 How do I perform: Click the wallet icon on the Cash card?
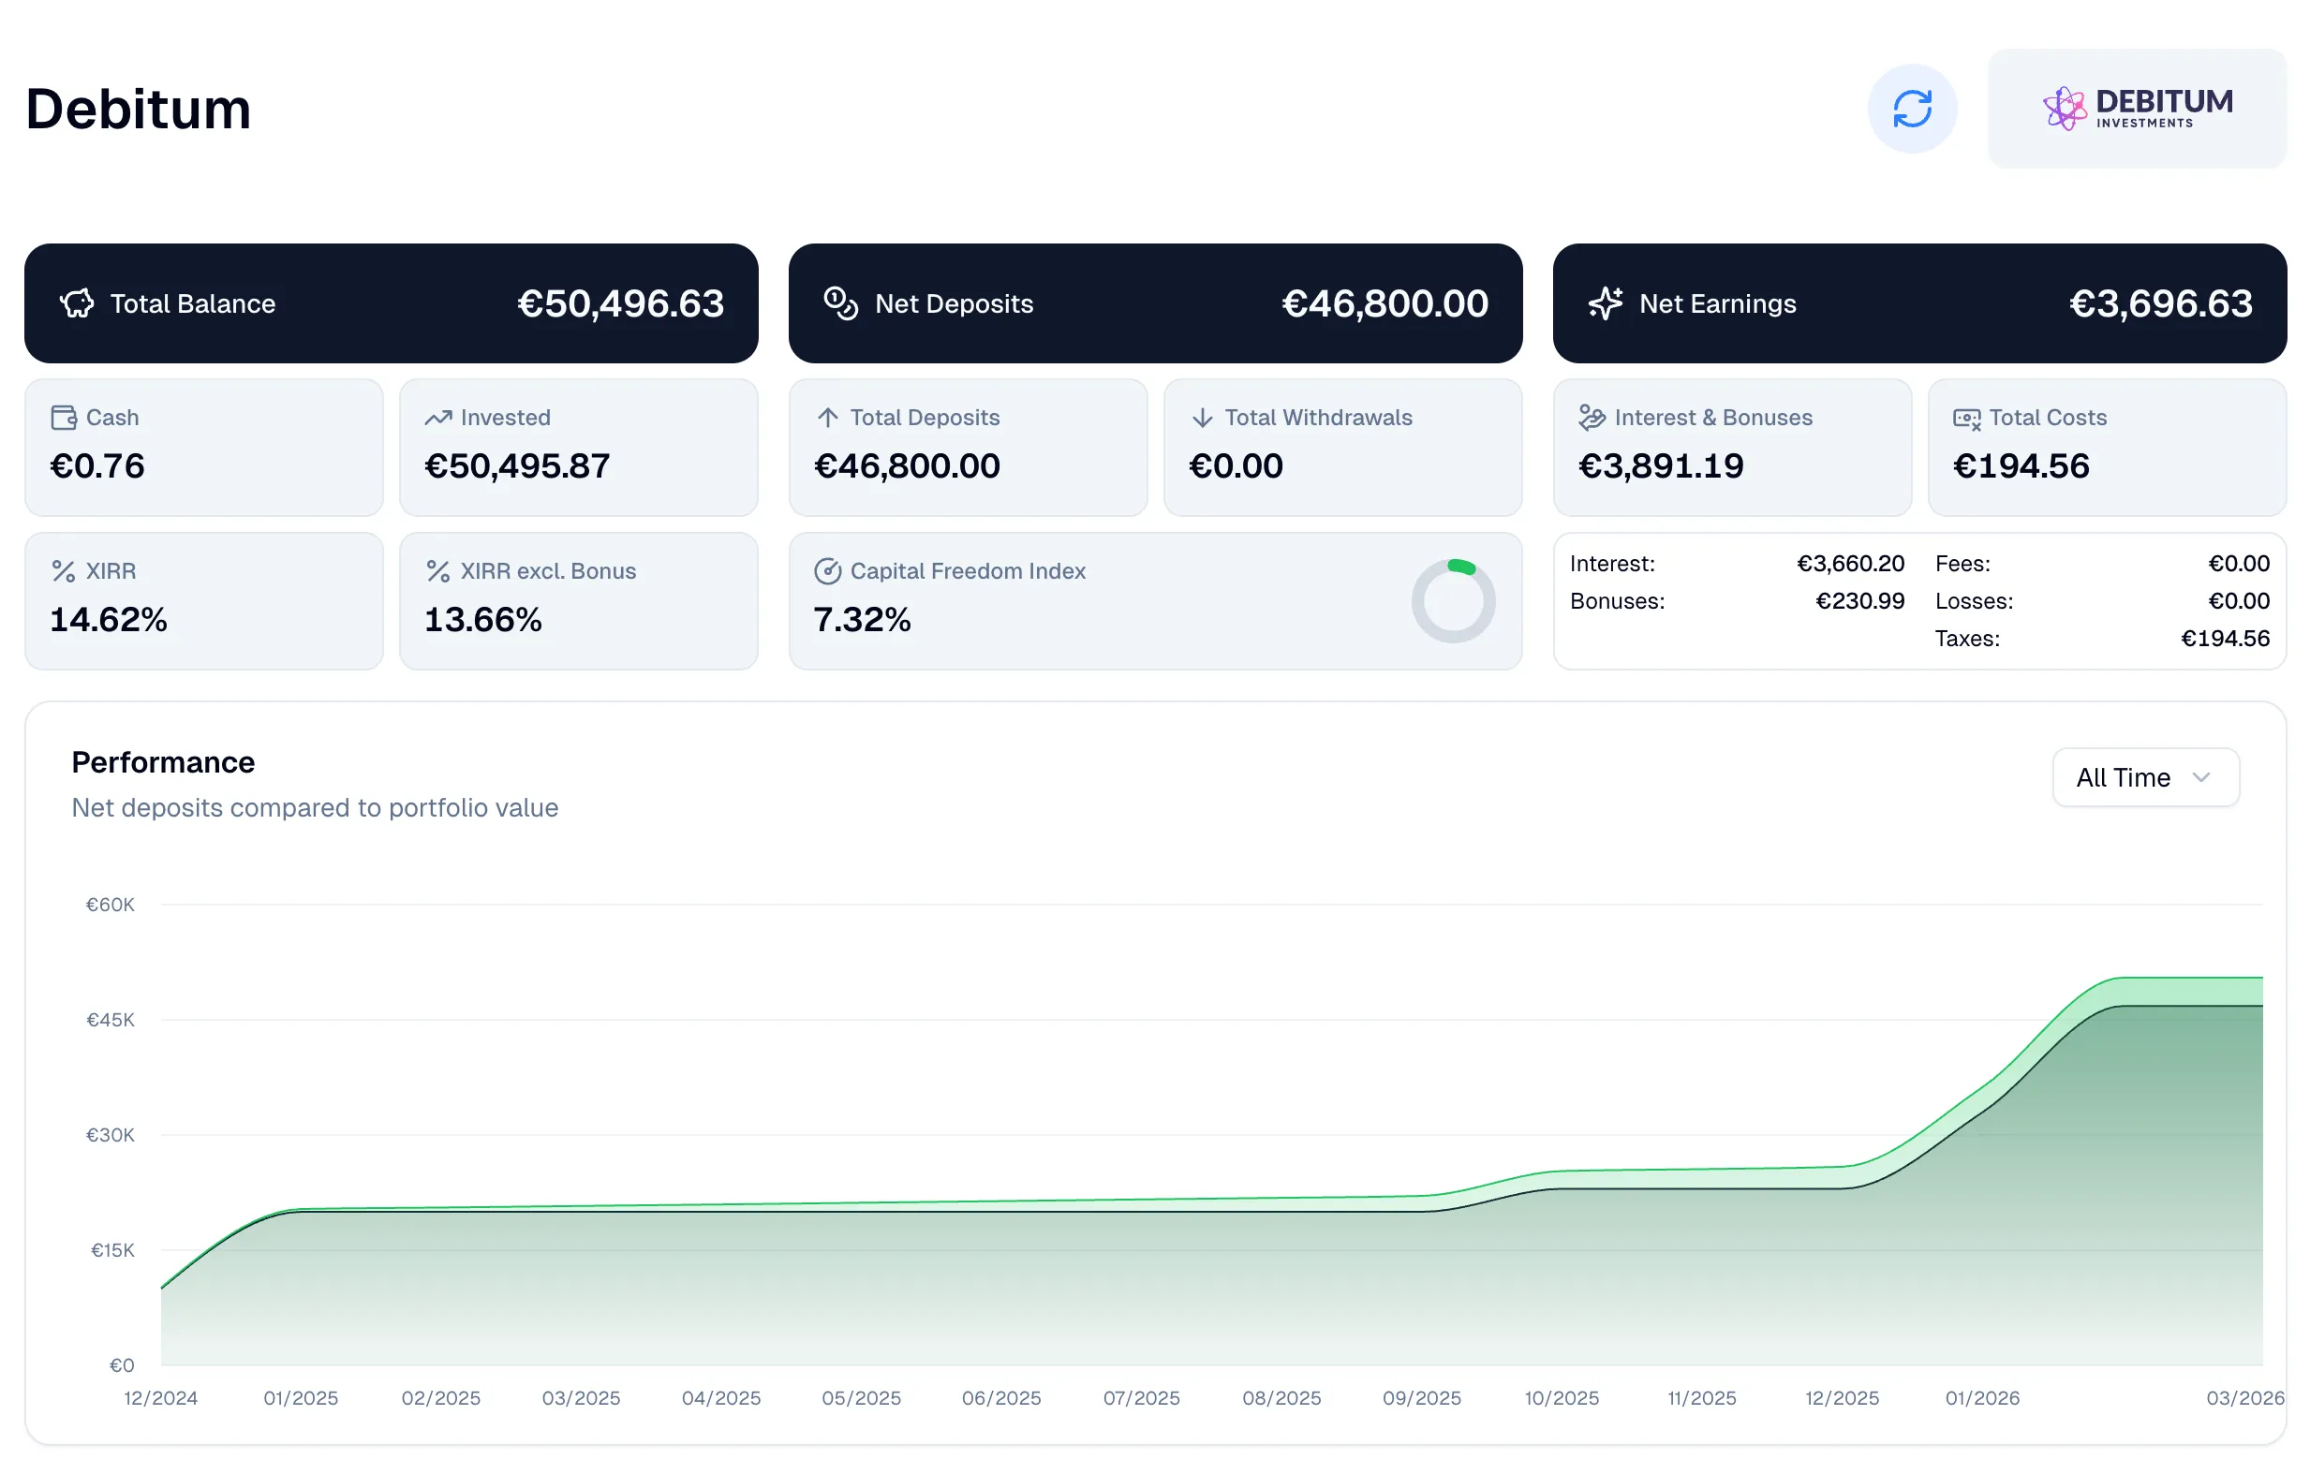click(64, 417)
